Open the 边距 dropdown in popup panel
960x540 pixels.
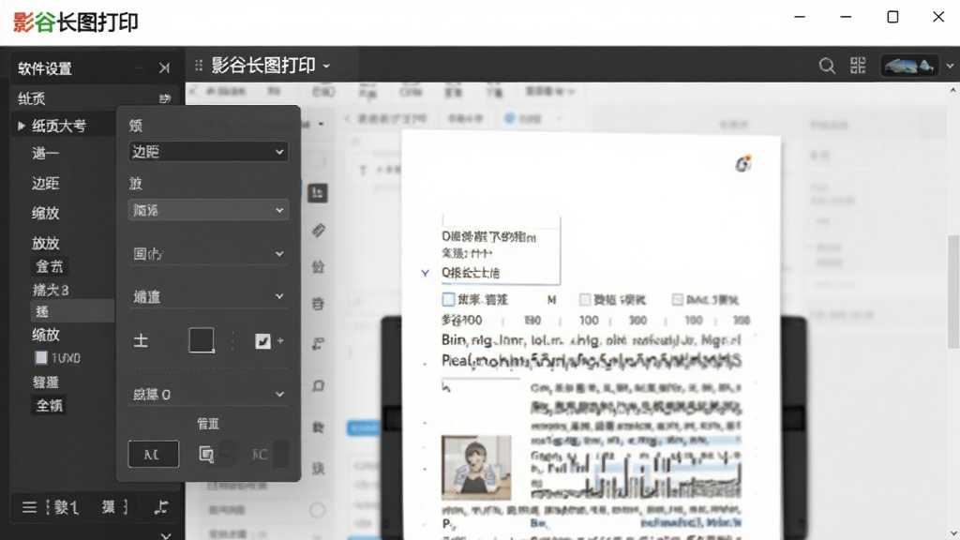point(208,152)
